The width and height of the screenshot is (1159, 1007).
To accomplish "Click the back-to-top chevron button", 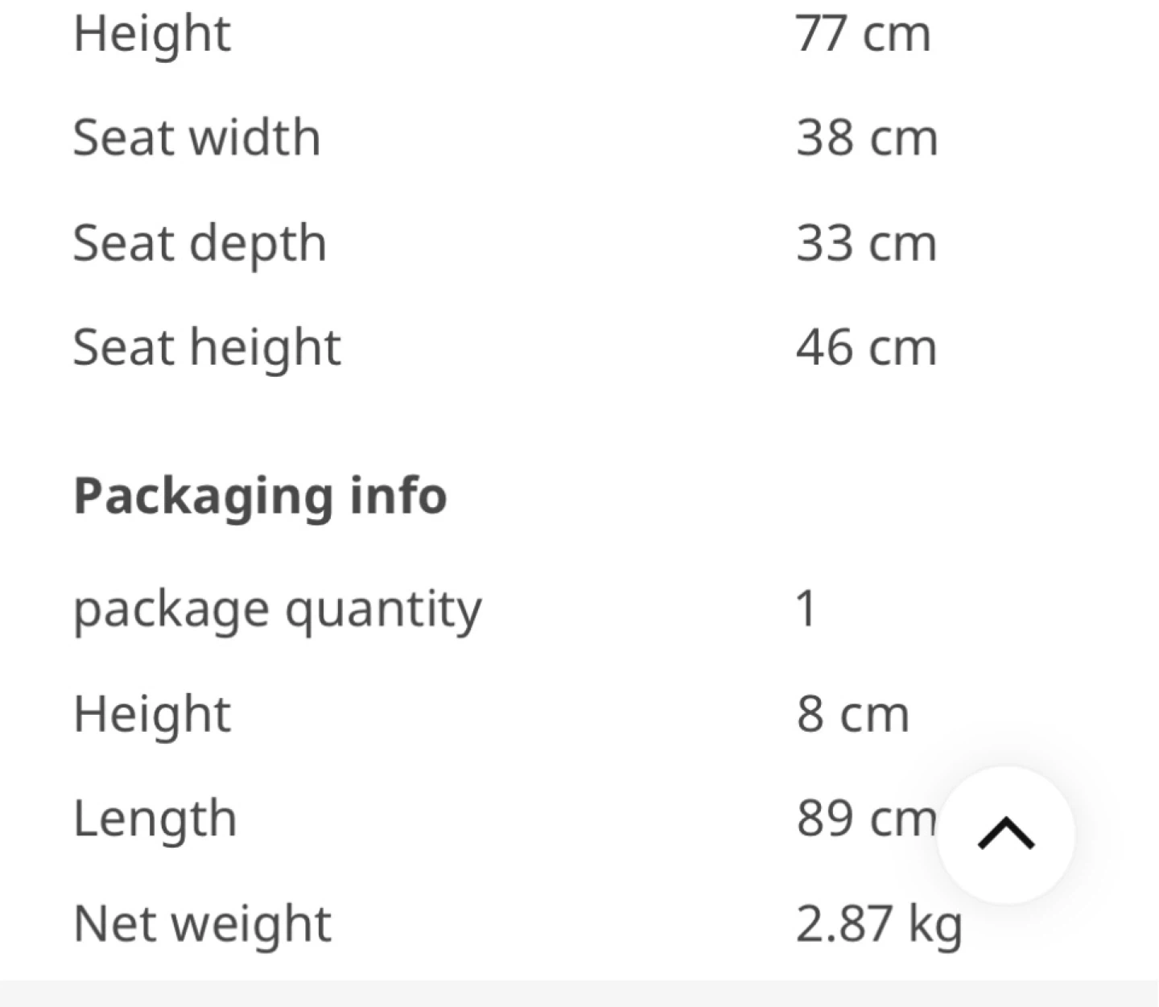I will pyautogui.click(x=1006, y=835).
